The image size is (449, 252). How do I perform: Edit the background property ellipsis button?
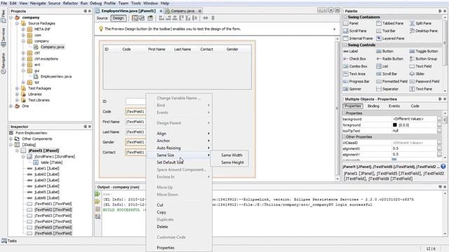tap(439, 119)
